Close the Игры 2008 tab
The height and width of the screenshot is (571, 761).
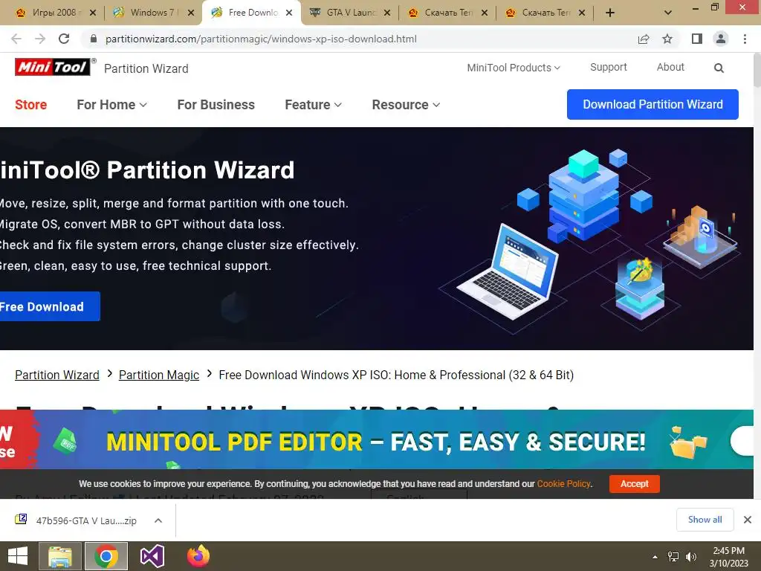click(x=93, y=13)
